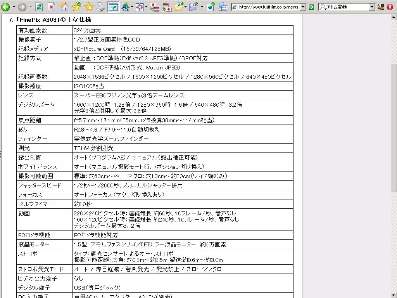Open the Favorites star icon
397x298 pixels.
click(x=89, y=7)
